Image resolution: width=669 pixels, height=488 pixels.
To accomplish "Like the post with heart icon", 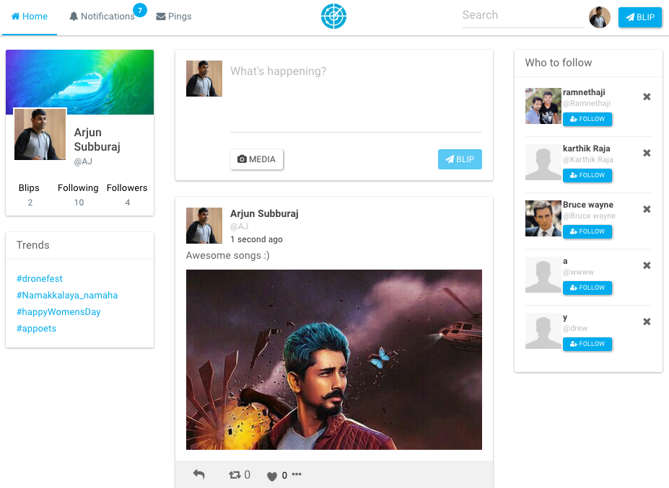I will tap(272, 476).
